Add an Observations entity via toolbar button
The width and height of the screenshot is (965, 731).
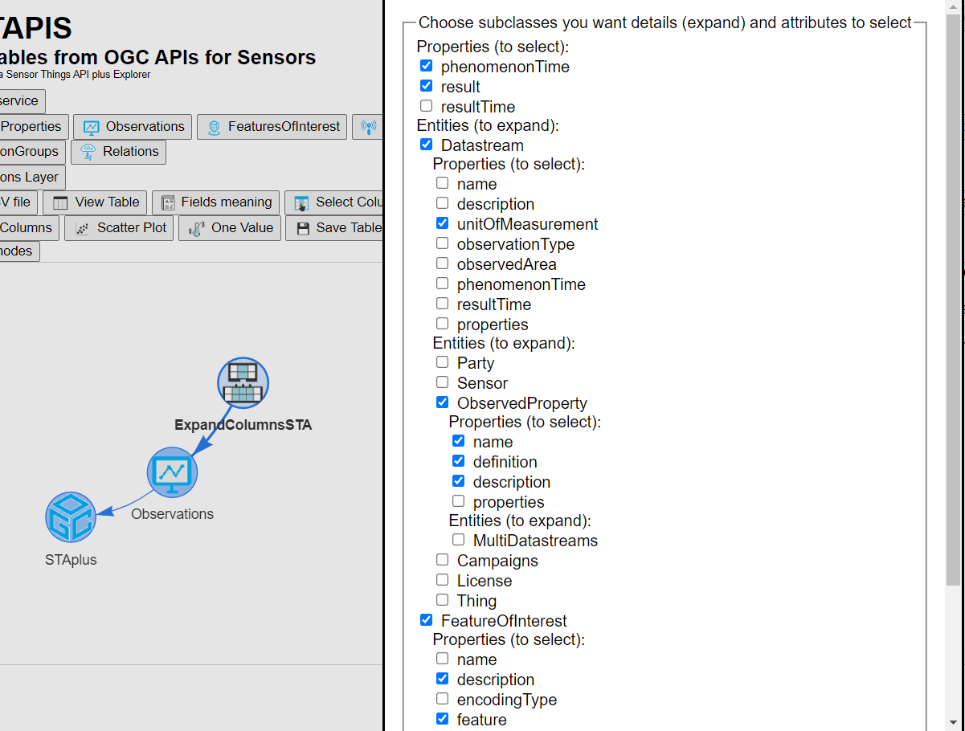(x=133, y=127)
